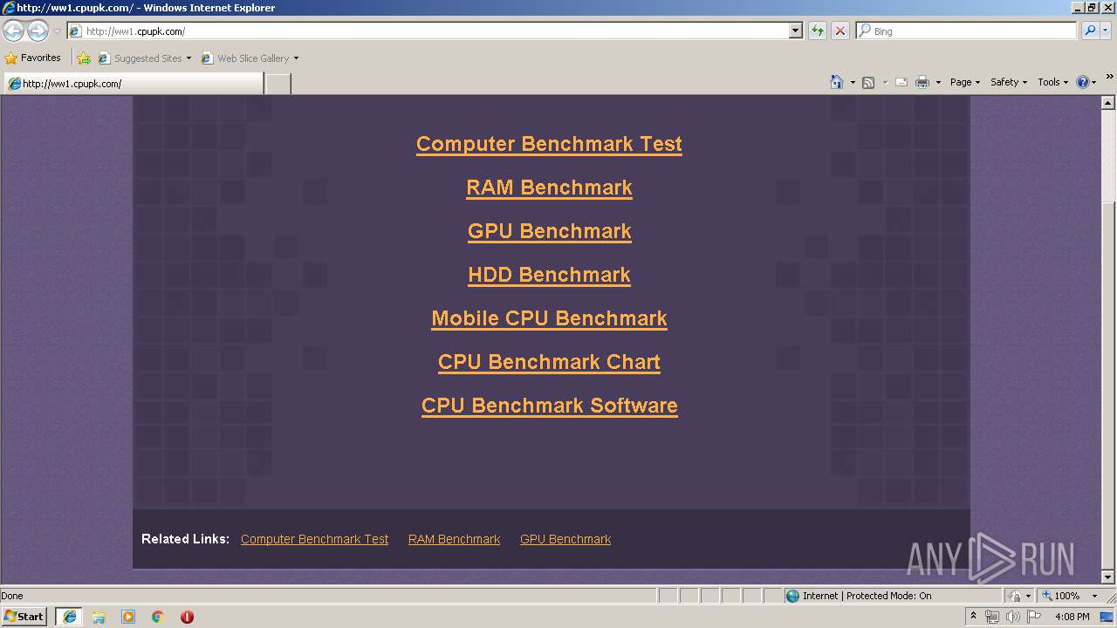The image size is (1117, 628).
Task: Click the Start button
Action: point(24,617)
